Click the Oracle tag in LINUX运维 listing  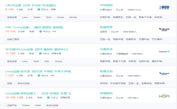60,17
